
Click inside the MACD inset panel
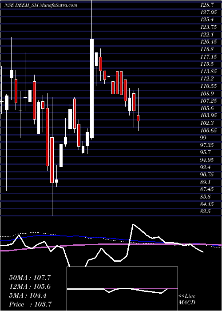[x=122, y=289]
